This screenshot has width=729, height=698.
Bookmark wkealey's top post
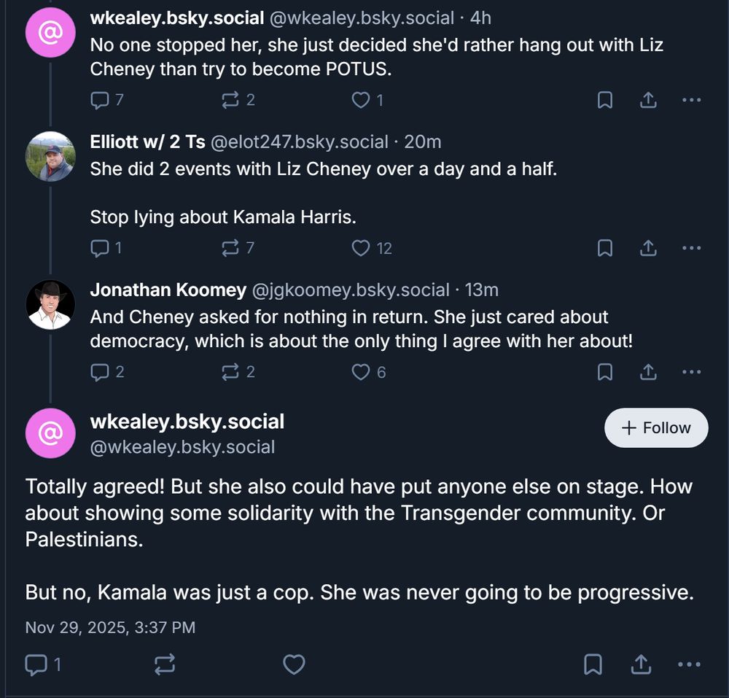[604, 100]
